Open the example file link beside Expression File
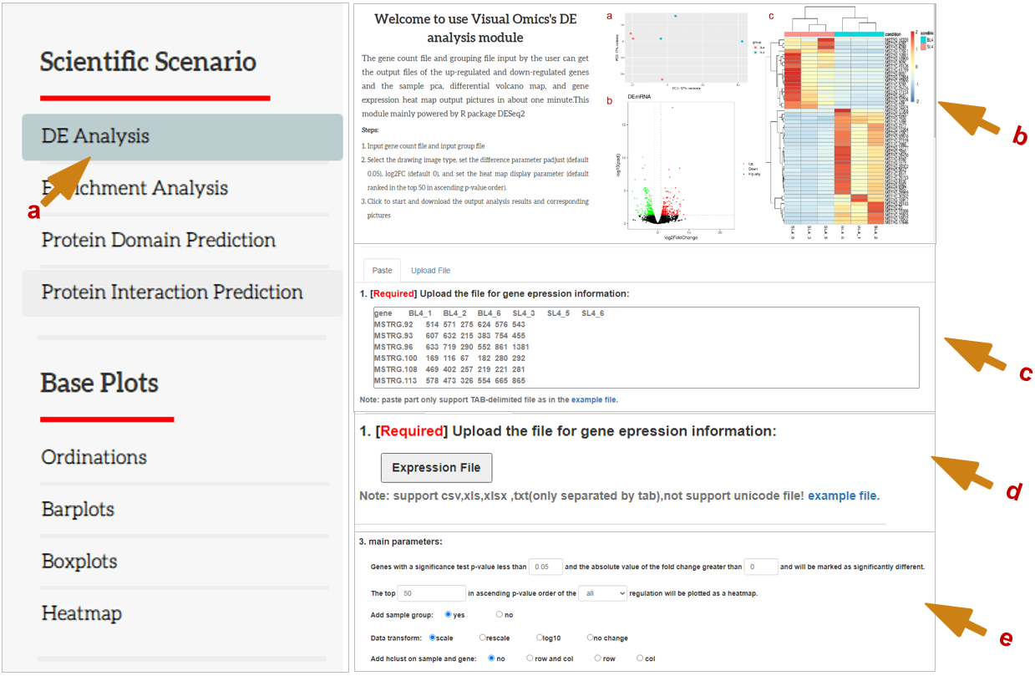Image resolution: width=1035 pixels, height=676 pixels. click(843, 496)
